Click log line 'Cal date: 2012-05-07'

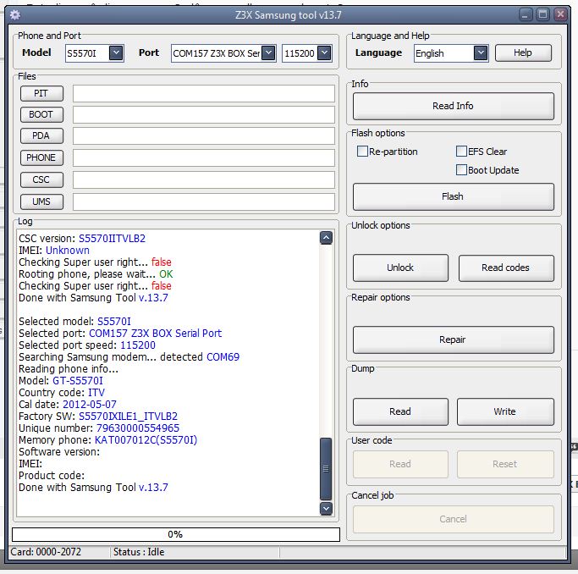pyautogui.click(x=68, y=405)
